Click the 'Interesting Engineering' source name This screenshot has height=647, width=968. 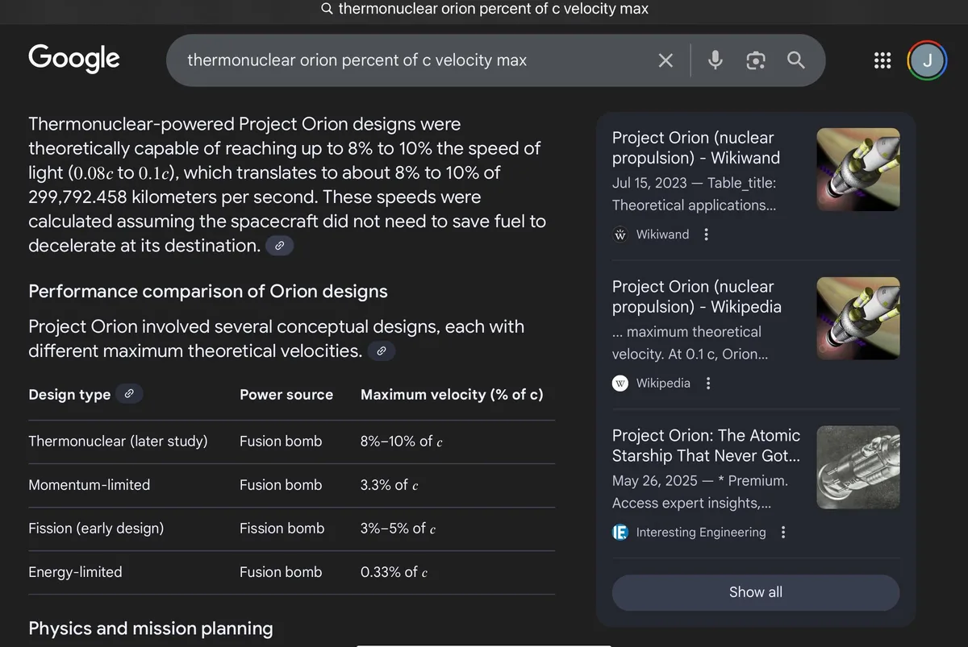pyautogui.click(x=701, y=533)
